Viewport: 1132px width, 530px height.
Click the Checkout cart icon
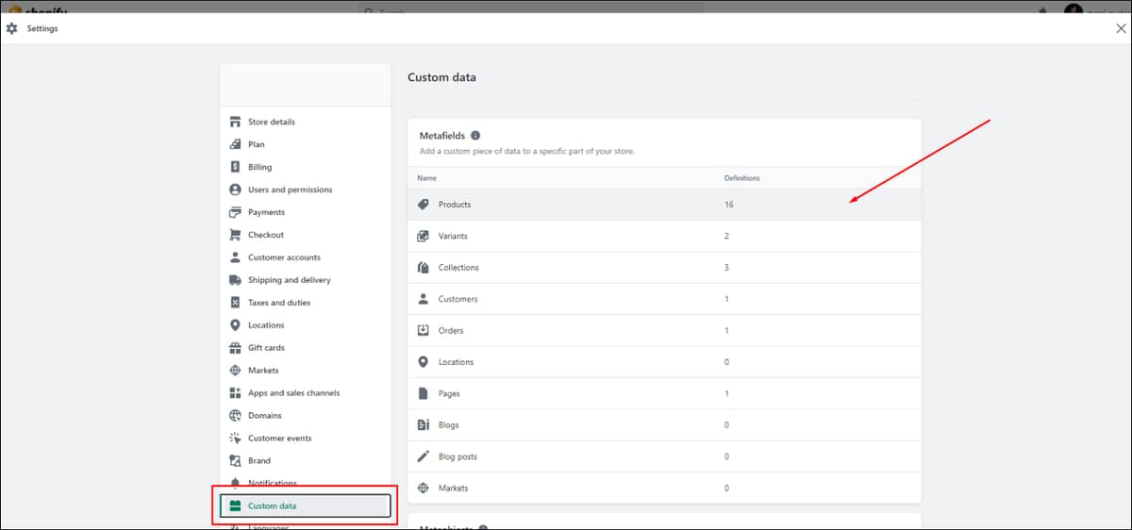(x=236, y=235)
